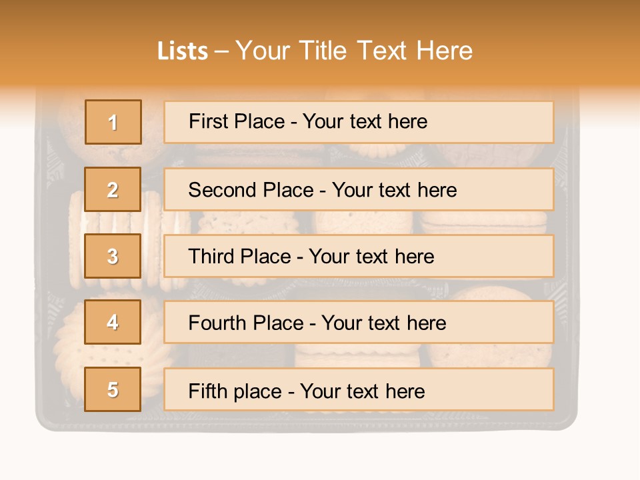This screenshot has width=640, height=480.
Task: Click the Fourth Place text box
Action: (x=359, y=322)
